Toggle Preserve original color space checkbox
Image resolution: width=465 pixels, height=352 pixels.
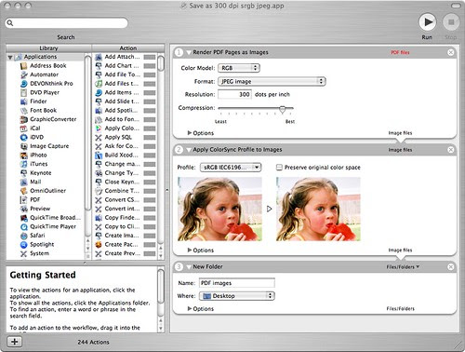279,168
